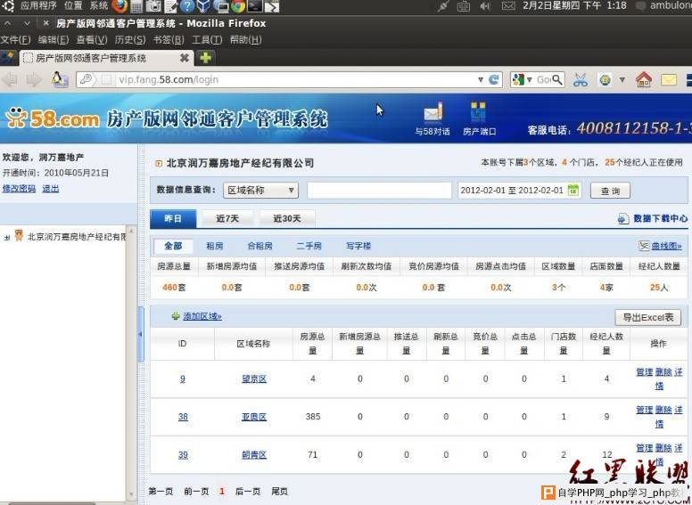Open the 系统 panel menu

[99, 5]
